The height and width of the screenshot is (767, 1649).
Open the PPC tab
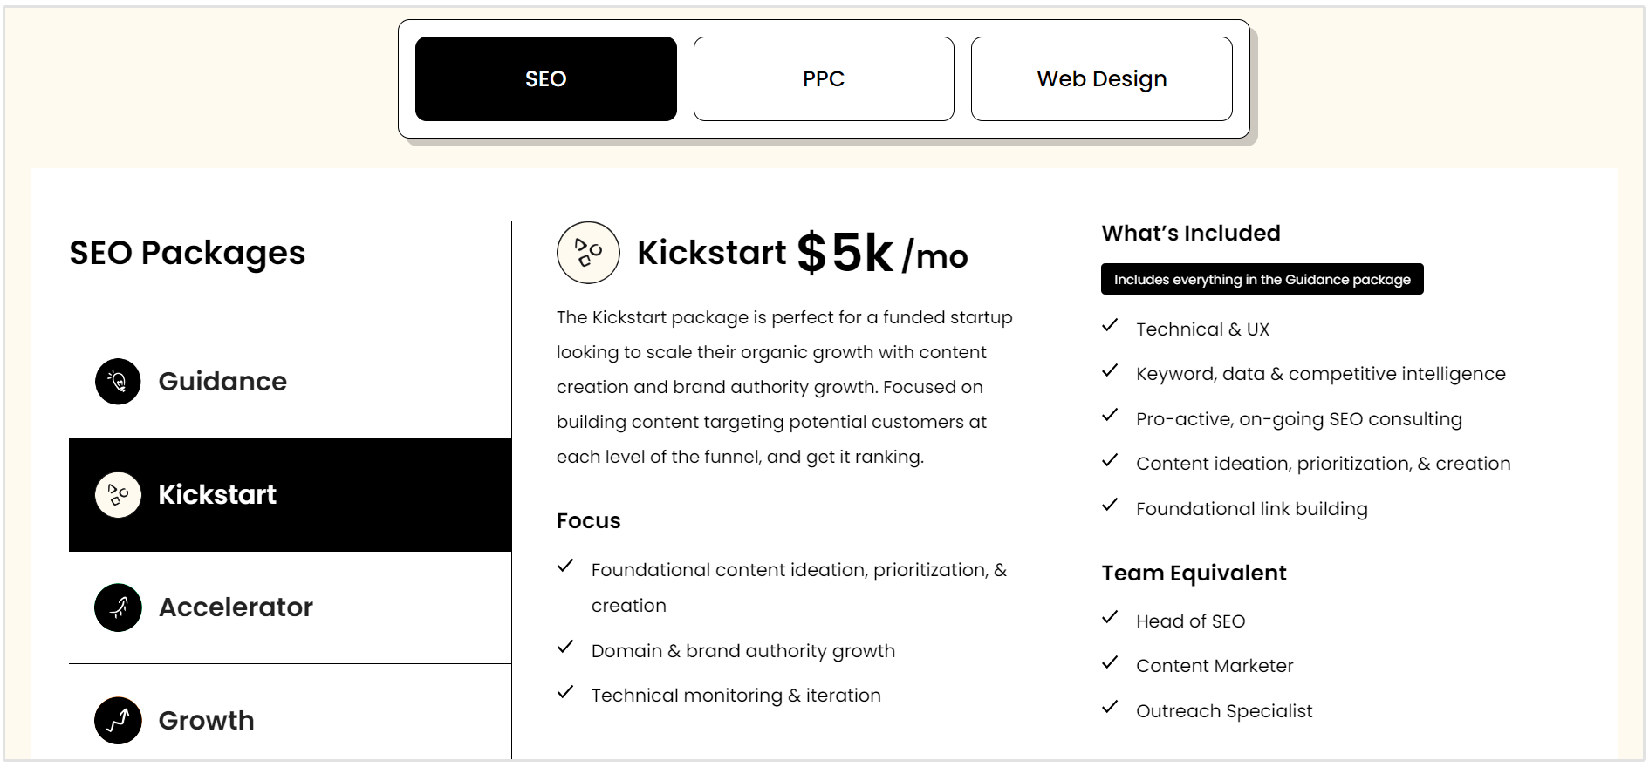[x=823, y=79]
